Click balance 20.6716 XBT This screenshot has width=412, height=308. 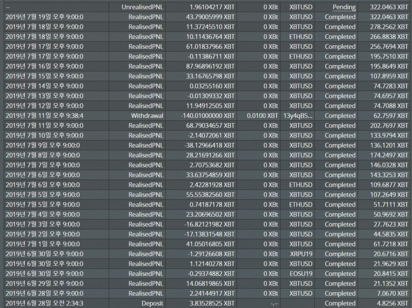point(391,254)
